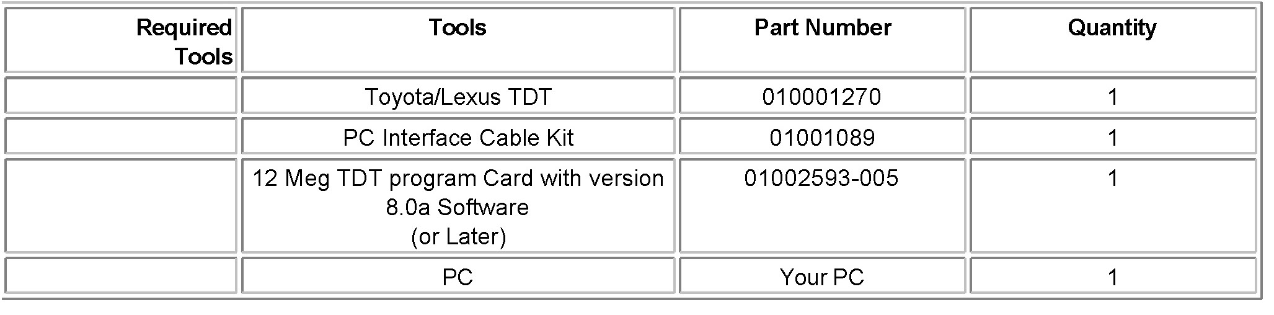Image resolution: width=1274 pixels, height=315 pixels.
Task: Select part number 010001270
Action: coord(821,97)
